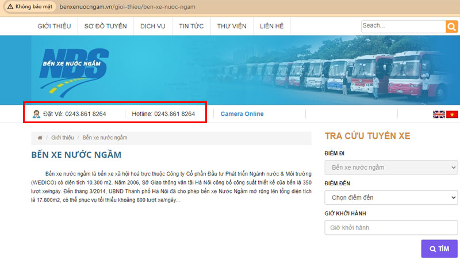Open the Giới Thiệu menu
Image resolution: width=460 pixels, height=259 pixels.
[x=55, y=26]
